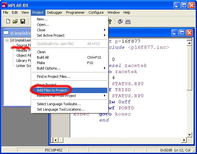Choose Find in Project Files...
The width and height of the screenshot is (197, 154).
click(x=70, y=77)
